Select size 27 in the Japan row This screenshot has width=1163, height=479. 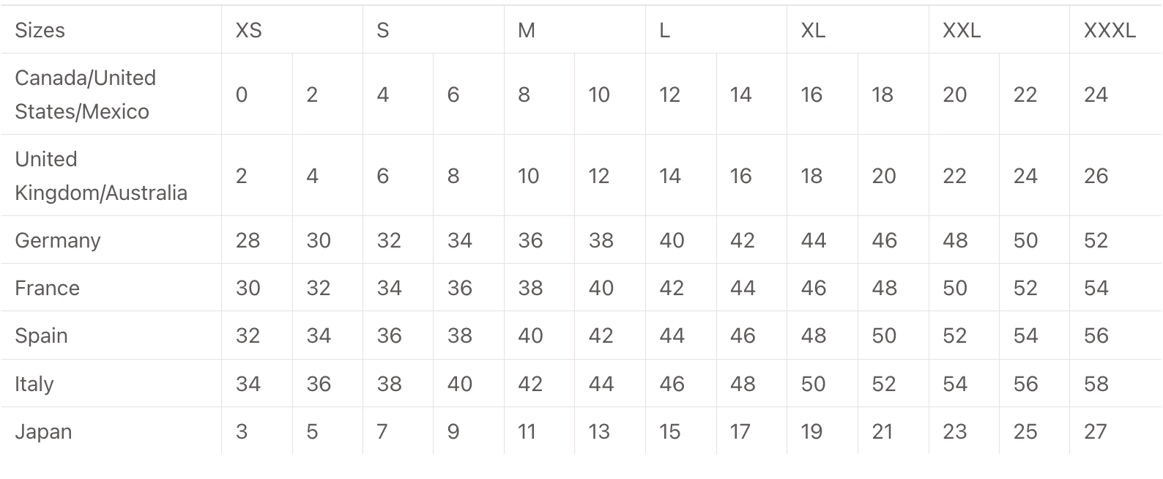(x=1095, y=431)
